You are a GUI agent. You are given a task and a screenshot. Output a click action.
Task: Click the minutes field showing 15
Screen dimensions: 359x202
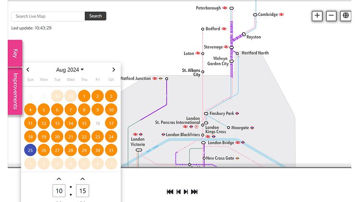point(83,190)
